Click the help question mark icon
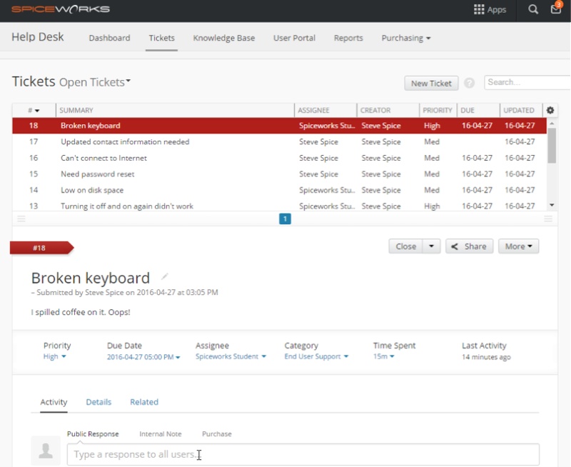The height and width of the screenshot is (467, 571). pyautogui.click(x=469, y=83)
